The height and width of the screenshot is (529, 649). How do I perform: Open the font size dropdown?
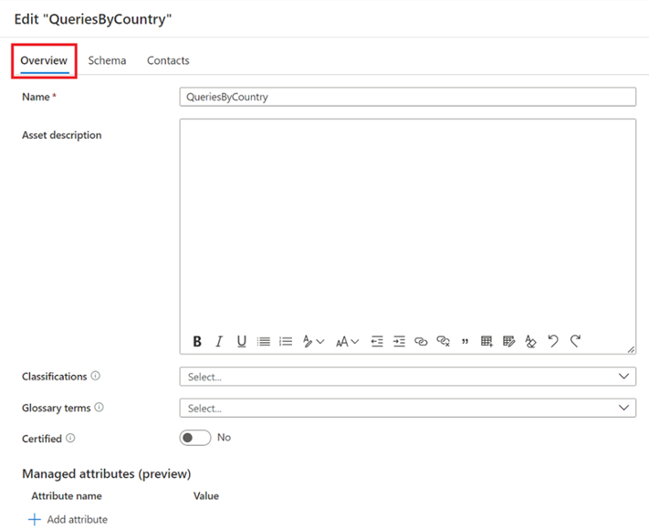pos(347,342)
